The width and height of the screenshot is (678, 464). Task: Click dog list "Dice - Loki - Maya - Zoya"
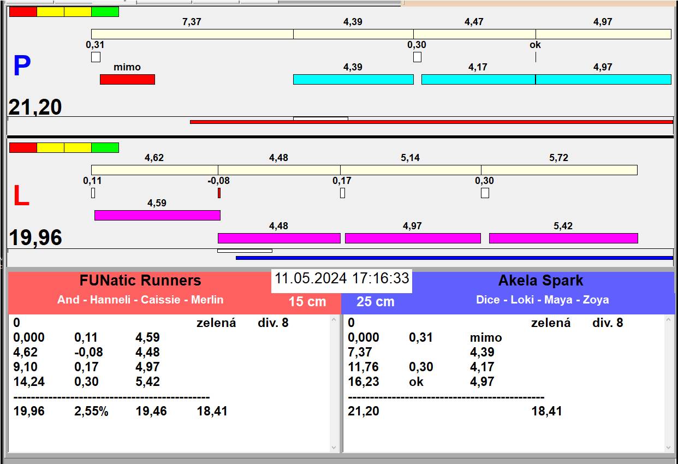[543, 300]
